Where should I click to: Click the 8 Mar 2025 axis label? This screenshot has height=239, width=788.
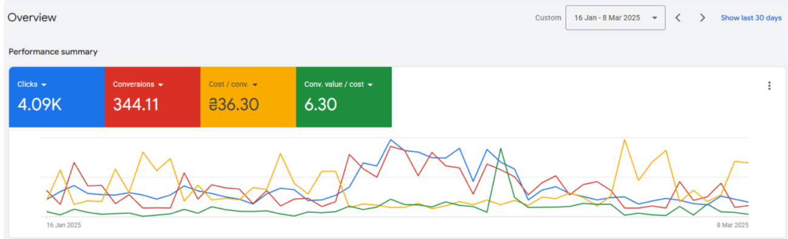point(732,225)
